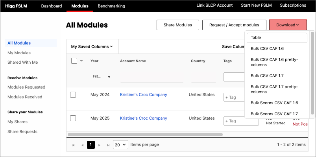Switch to the Modules tab
Screen dimensions: 316x157
[80, 6]
